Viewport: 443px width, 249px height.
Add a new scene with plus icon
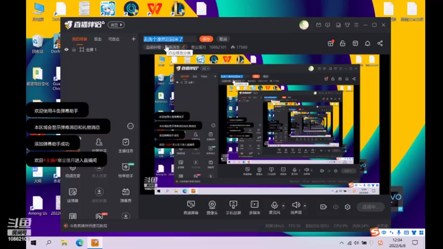pos(133,39)
